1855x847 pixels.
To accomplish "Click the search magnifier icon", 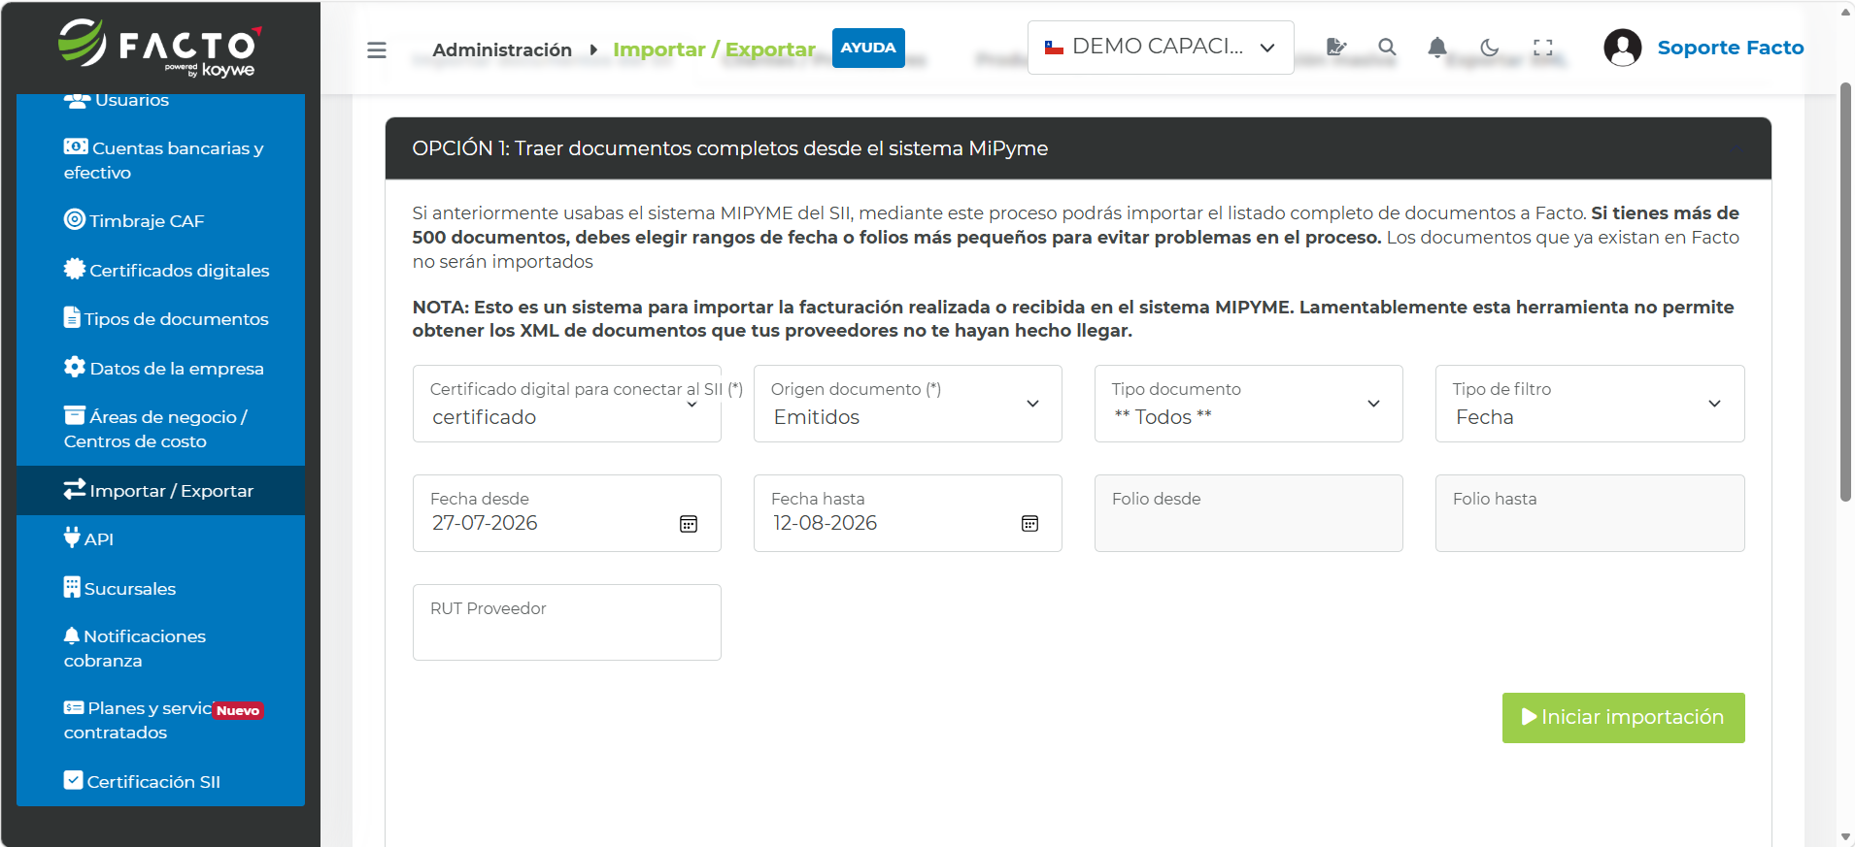I will pos(1387,47).
